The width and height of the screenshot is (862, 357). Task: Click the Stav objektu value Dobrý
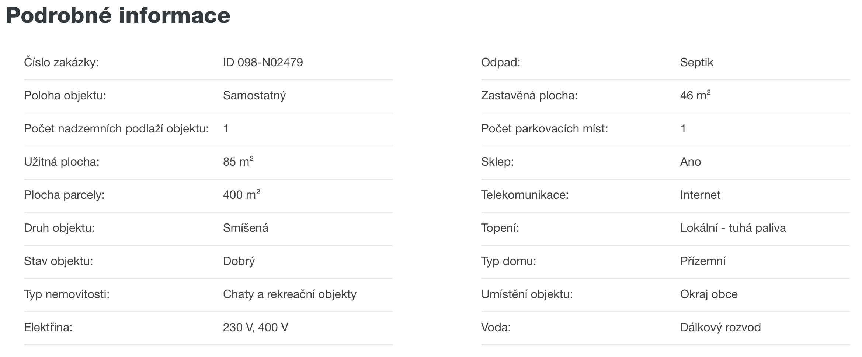click(x=239, y=261)
